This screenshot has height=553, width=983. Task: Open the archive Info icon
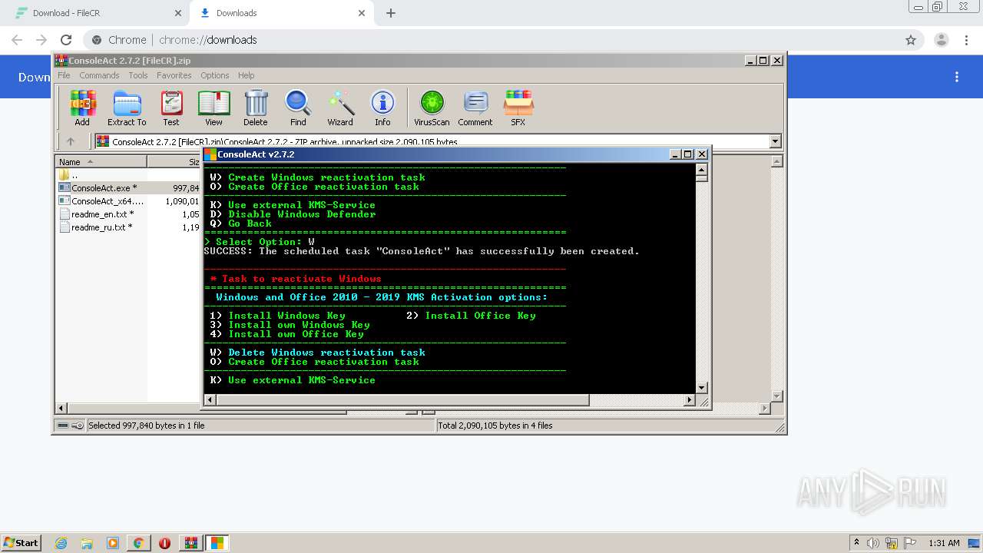382,108
